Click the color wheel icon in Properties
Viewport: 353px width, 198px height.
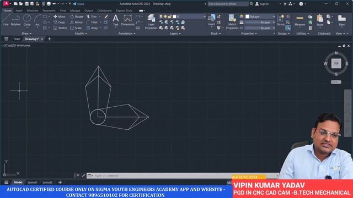(242, 16)
